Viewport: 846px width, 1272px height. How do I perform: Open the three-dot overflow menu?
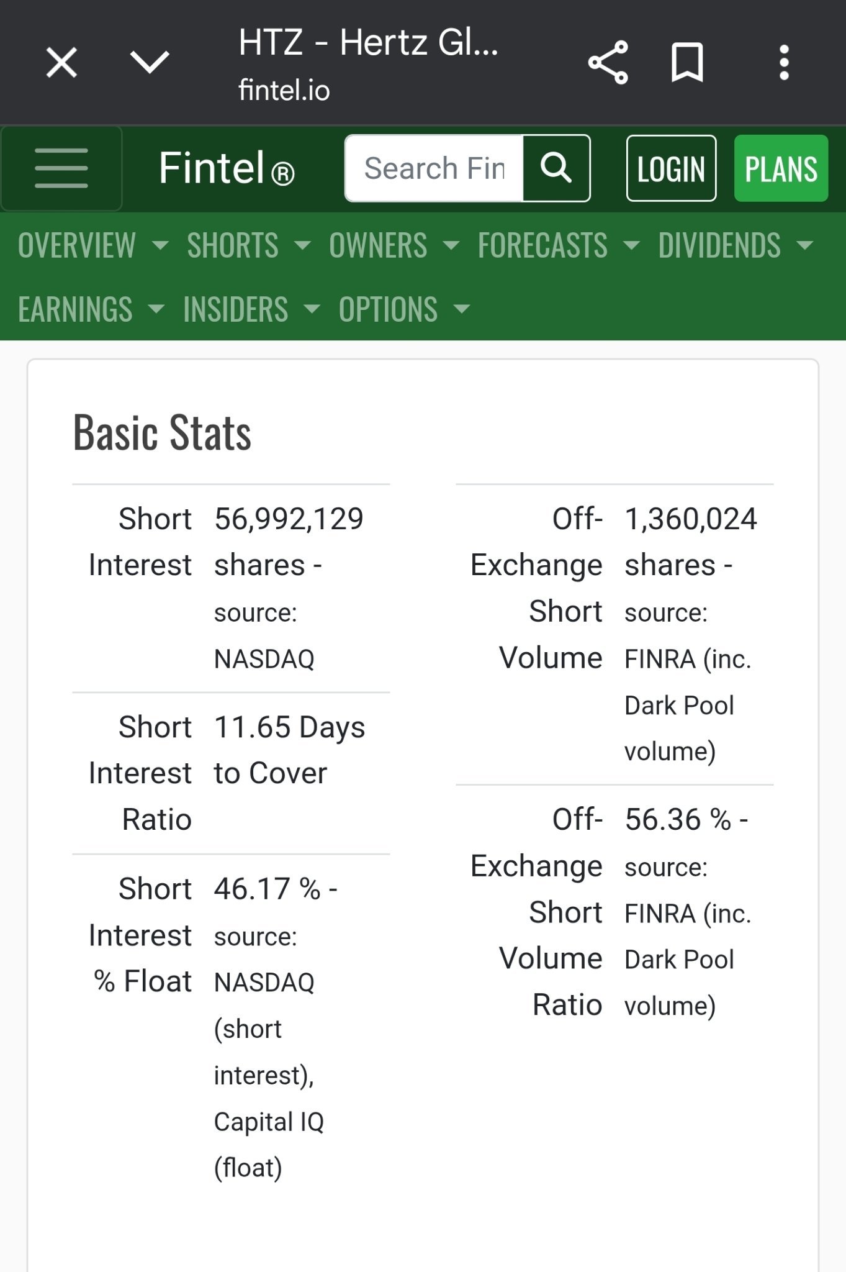click(785, 63)
